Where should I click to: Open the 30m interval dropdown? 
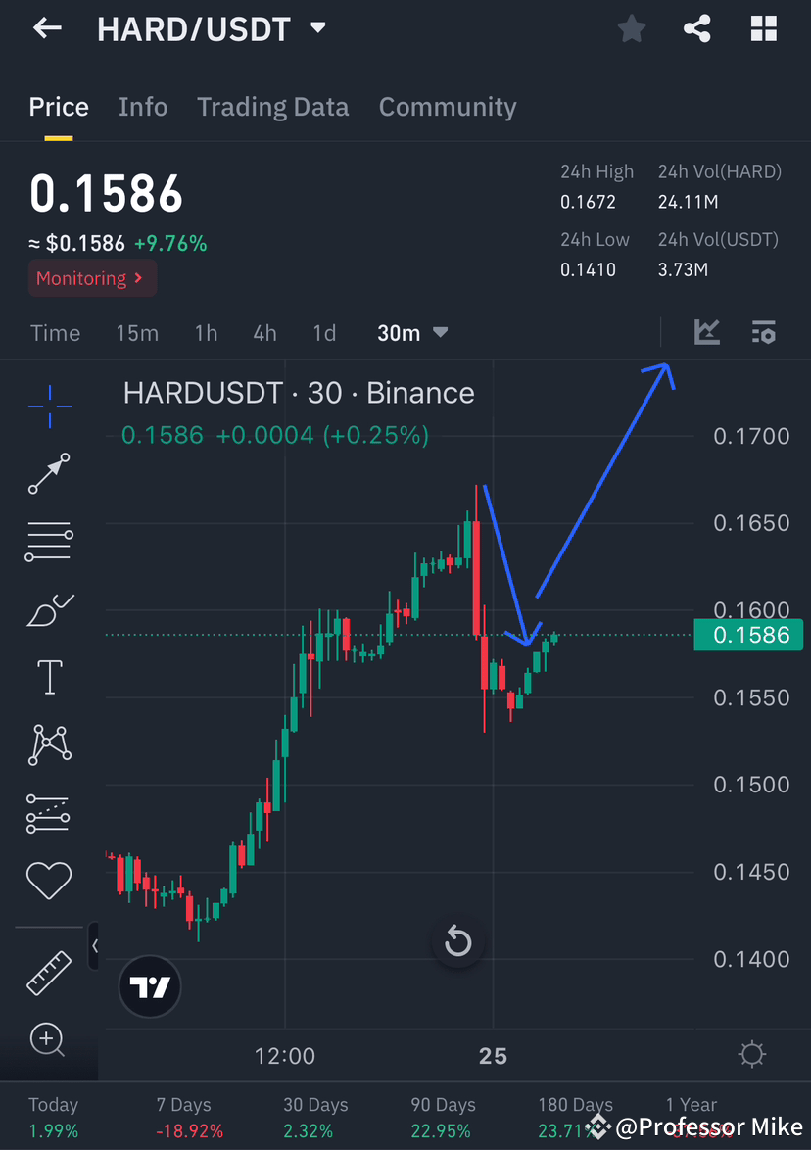411,332
